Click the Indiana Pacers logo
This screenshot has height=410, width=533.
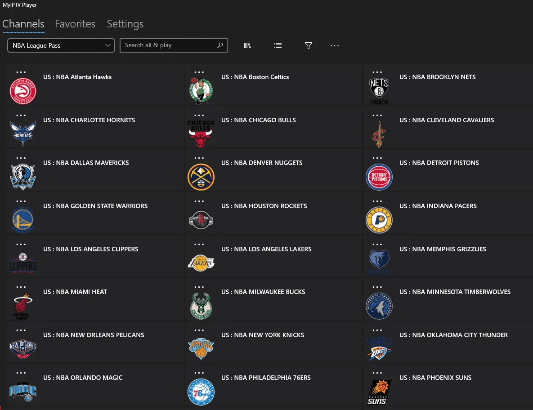[x=379, y=220]
